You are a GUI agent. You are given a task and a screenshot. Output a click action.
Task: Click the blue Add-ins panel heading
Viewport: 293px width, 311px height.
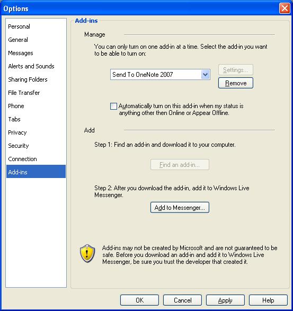coord(86,21)
